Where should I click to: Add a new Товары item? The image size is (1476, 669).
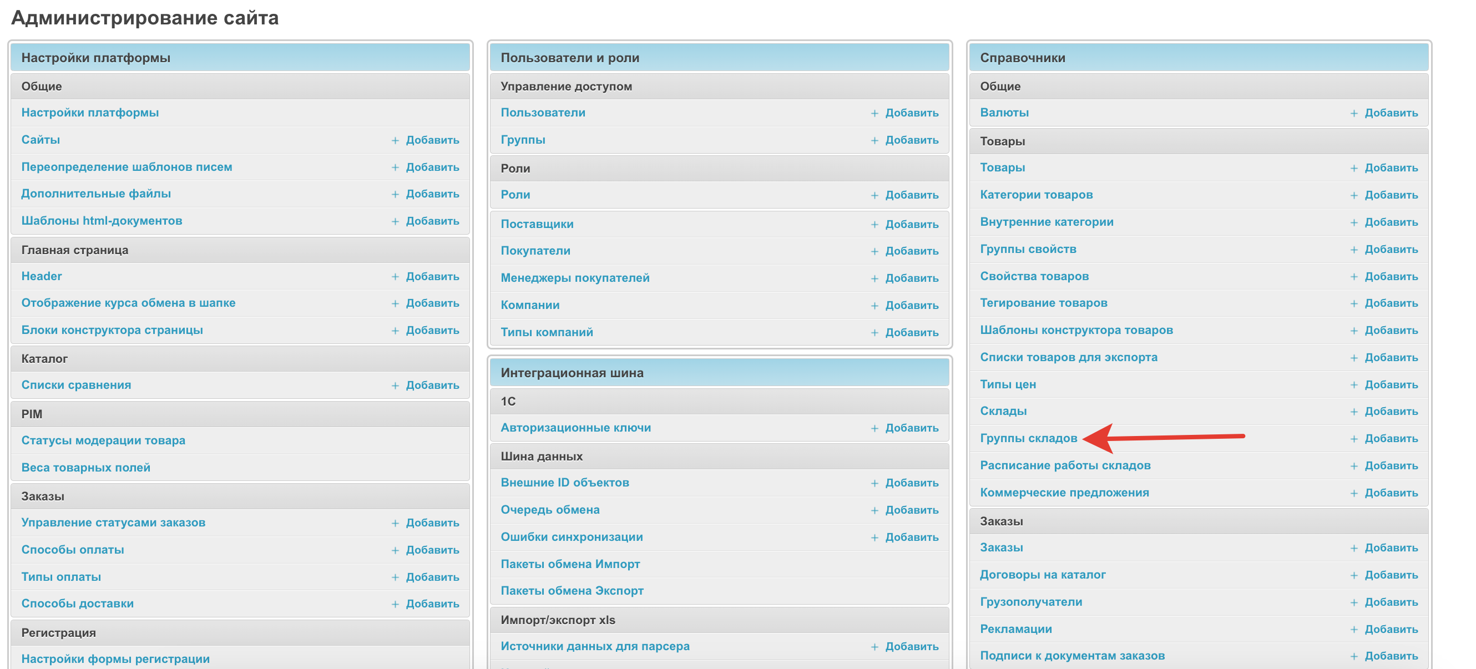tap(1391, 168)
